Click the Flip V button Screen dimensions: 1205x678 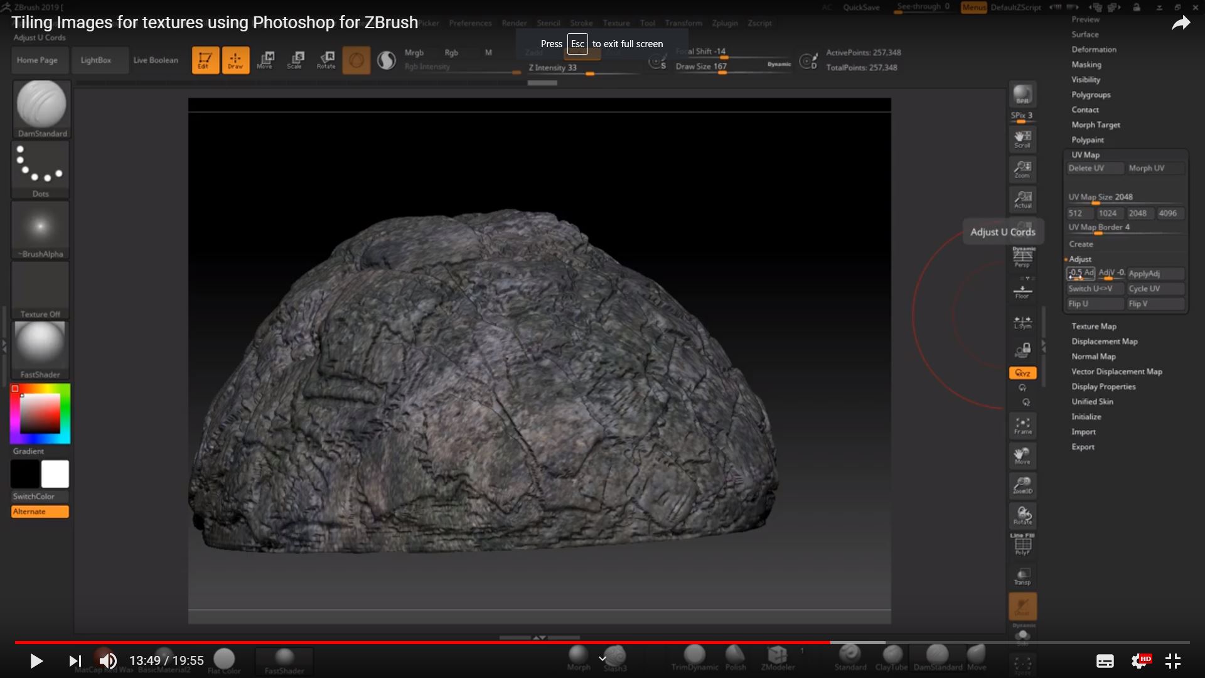[x=1155, y=304]
